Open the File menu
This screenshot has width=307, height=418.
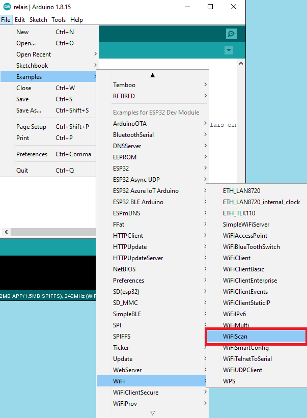click(x=6, y=20)
